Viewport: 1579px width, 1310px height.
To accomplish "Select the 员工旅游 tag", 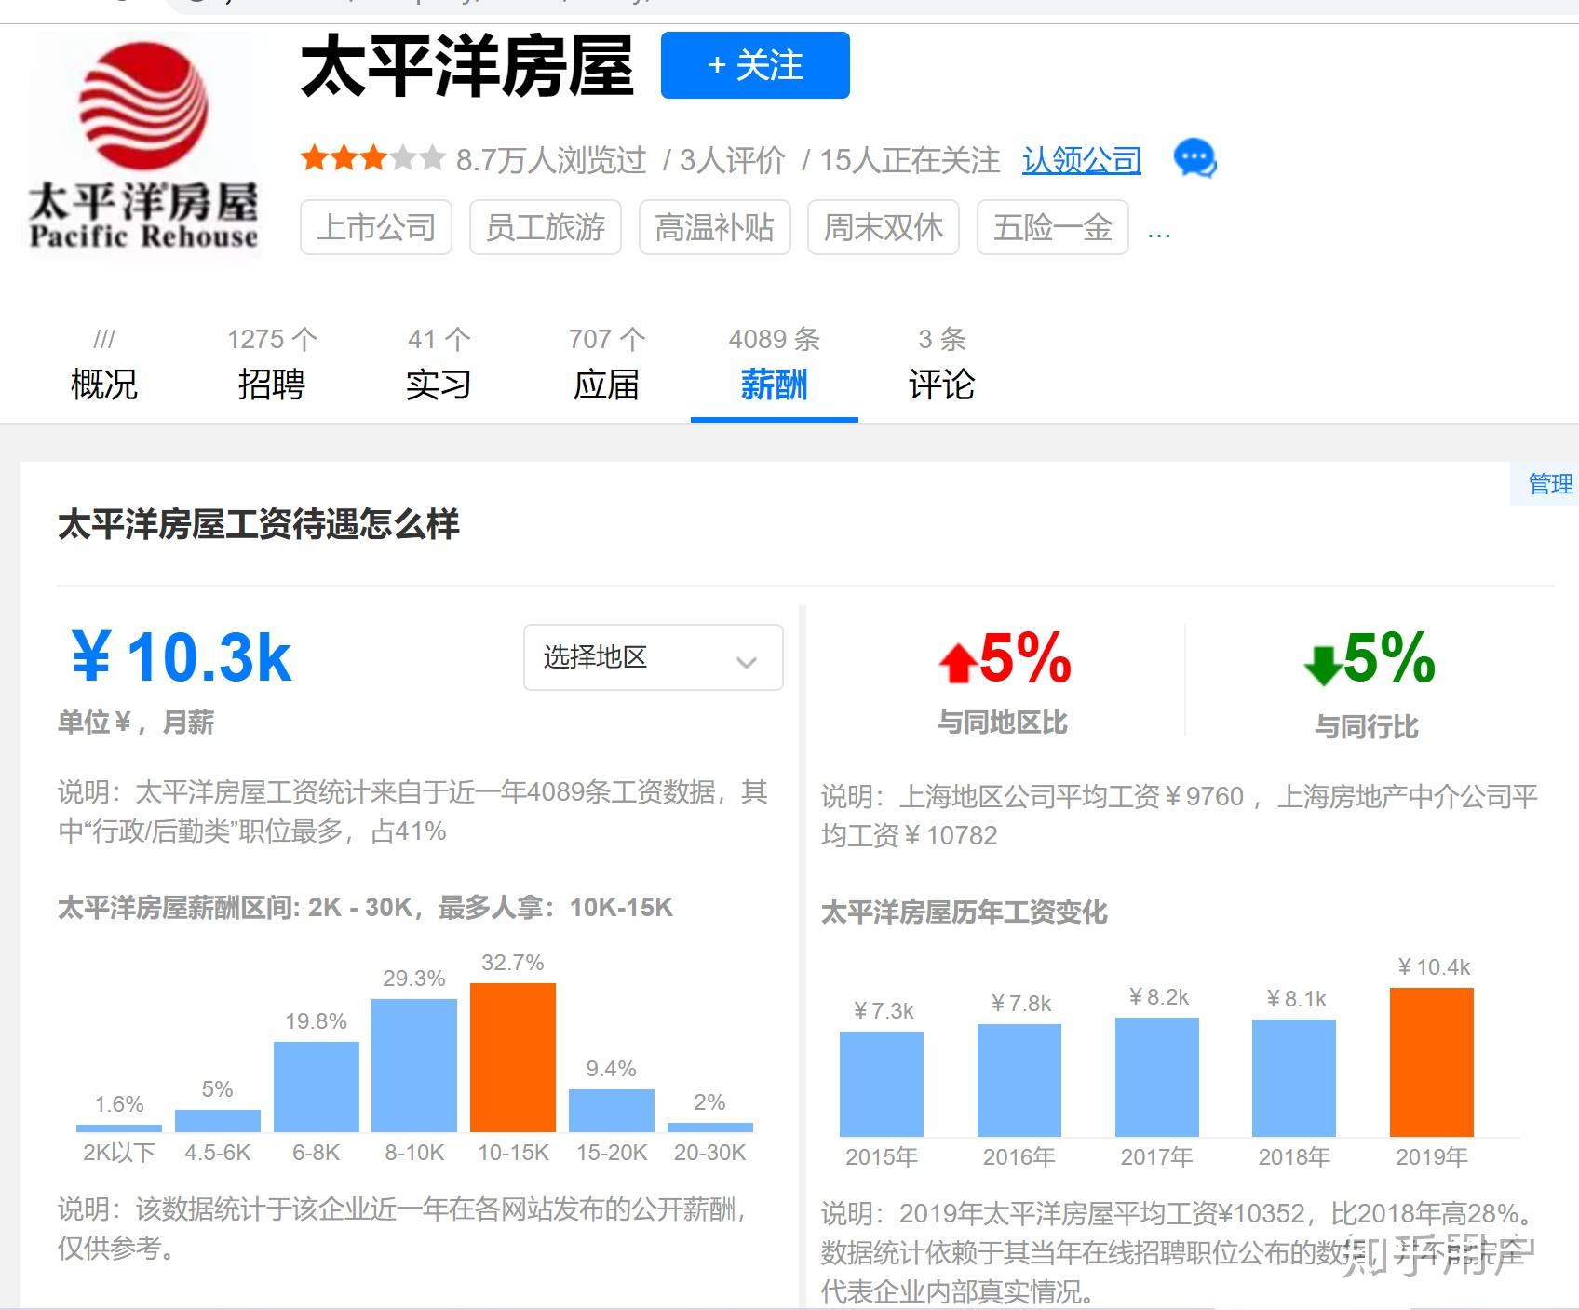I will 546,227.
